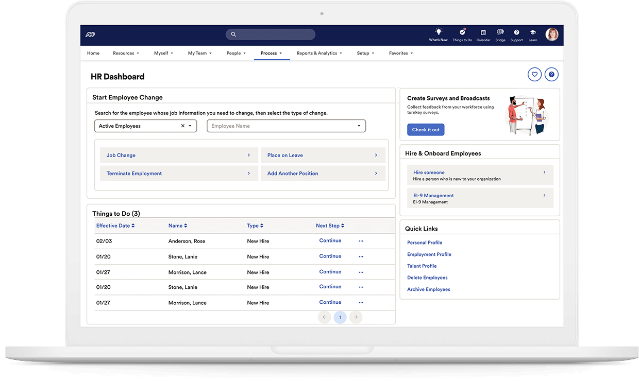This screenshot has height=381, width=639.
Task: Click the Check it out button
Action: pos(425,129)
